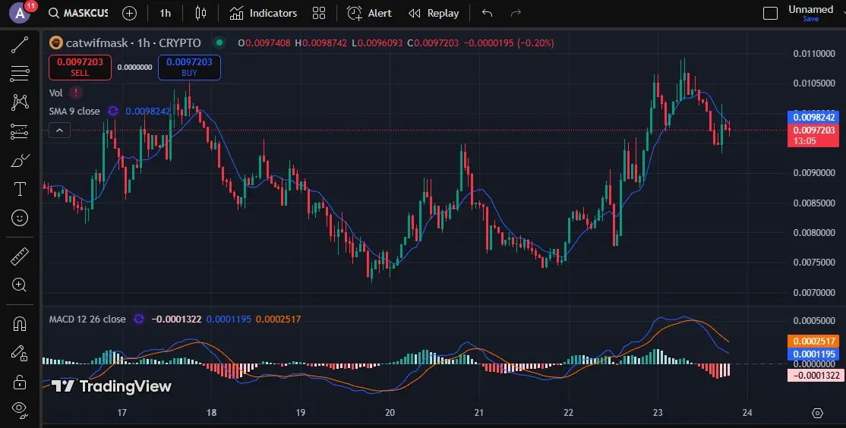
Task: Toggle magnet mode for drawings
Action: (x=20, y=324)
